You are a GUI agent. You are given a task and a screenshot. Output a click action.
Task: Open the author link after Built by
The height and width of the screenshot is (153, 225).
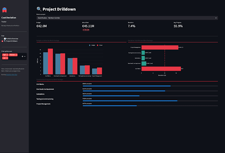pos(12,75)
